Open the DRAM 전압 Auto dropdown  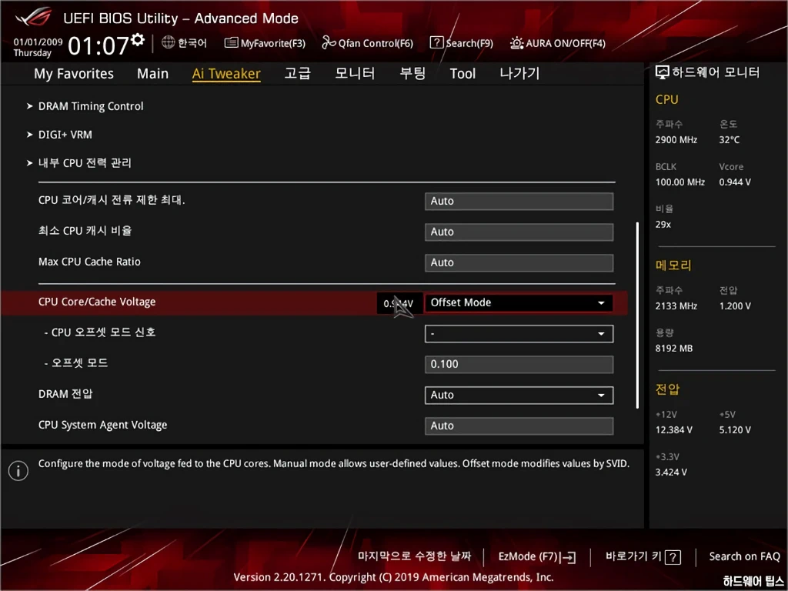tap(519, 395)
